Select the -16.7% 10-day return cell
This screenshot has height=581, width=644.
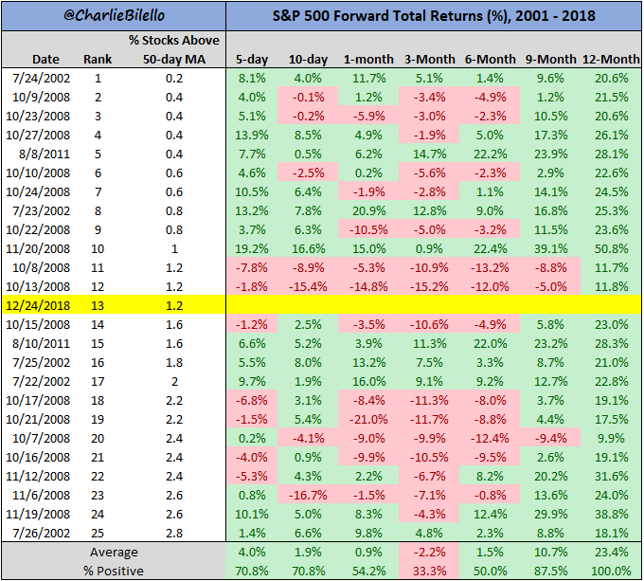pyautogui.click(x=308, y=495)
